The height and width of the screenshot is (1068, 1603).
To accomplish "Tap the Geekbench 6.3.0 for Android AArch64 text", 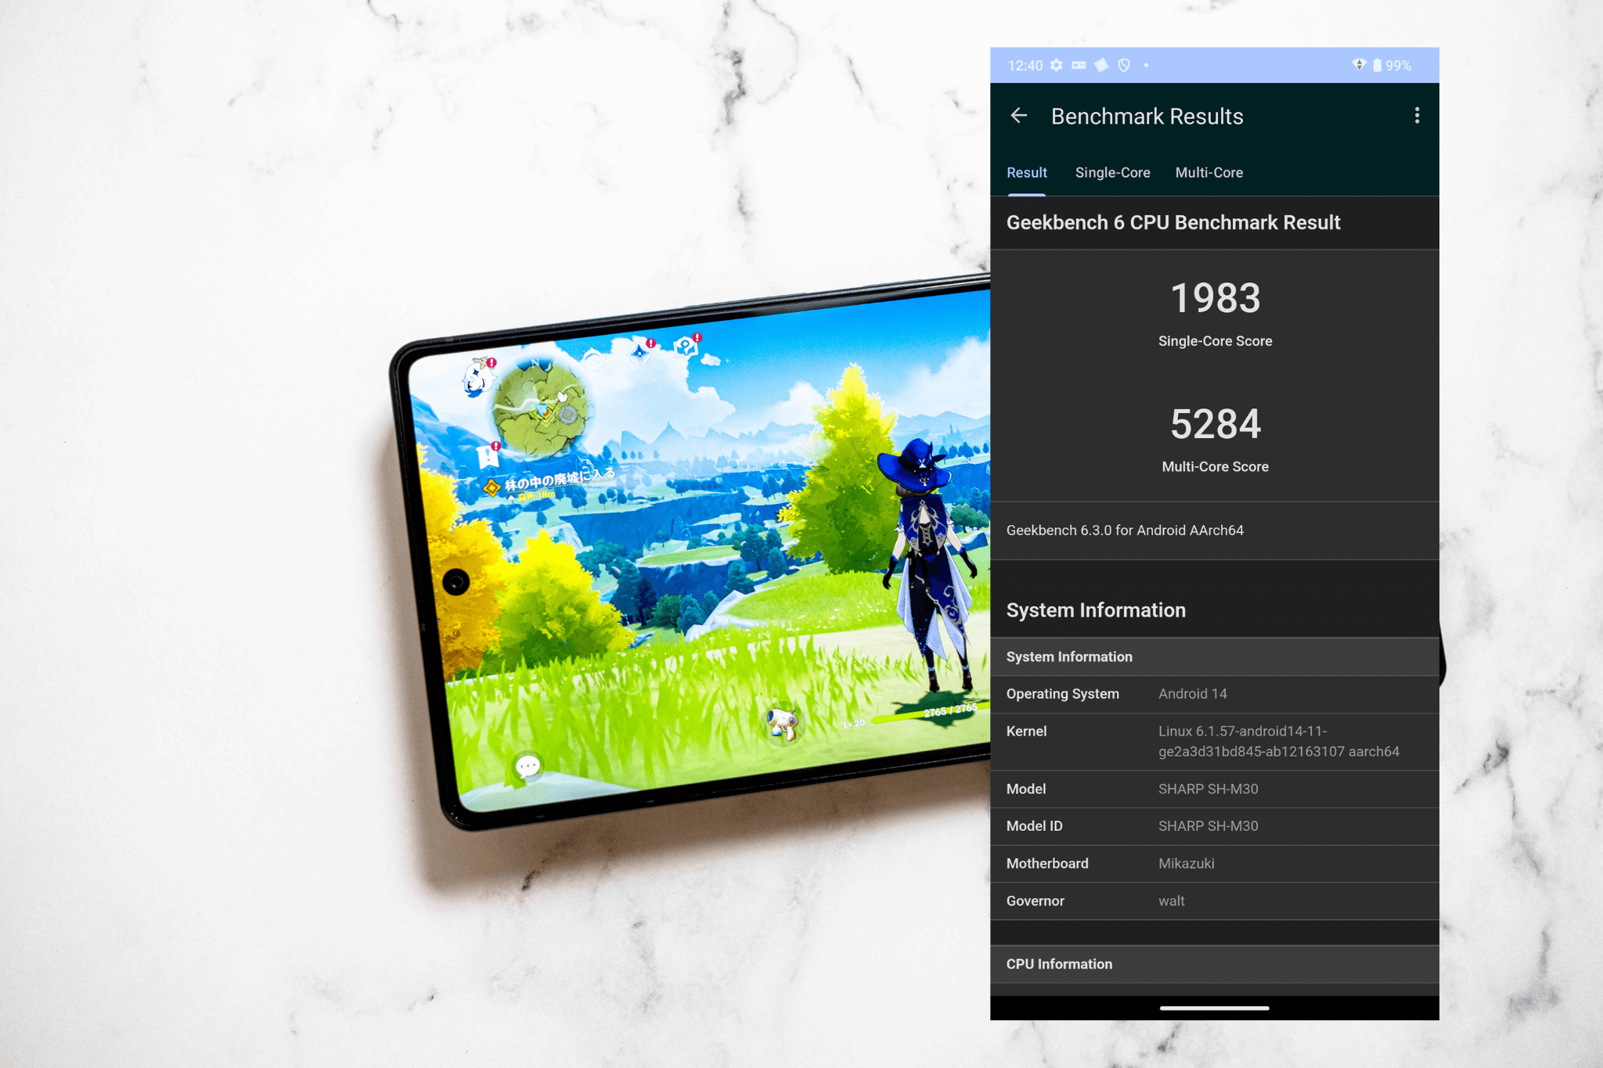I will [1125, 530].
